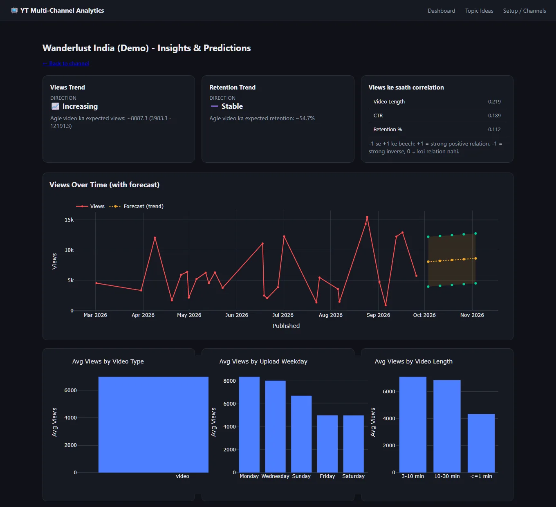Click the Avg Views by Video Type title

108,361
